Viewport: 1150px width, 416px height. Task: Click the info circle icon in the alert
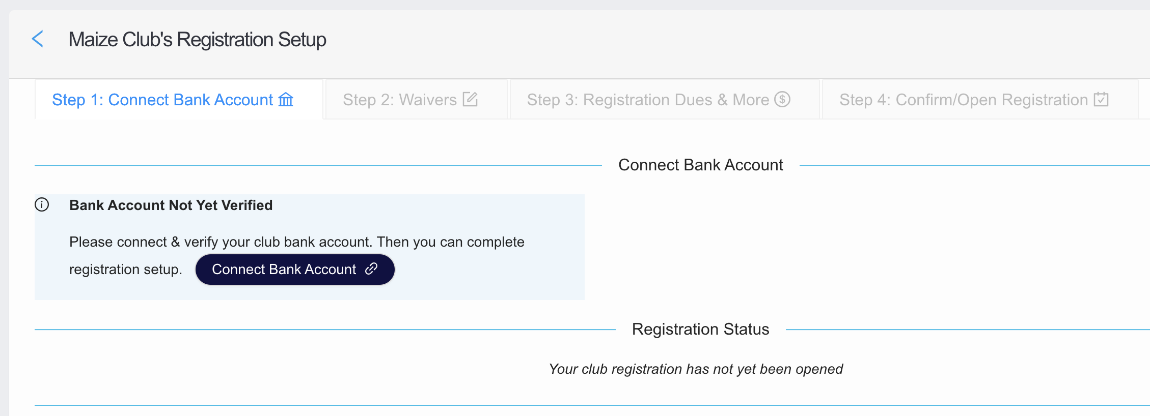tap(42, 205)
